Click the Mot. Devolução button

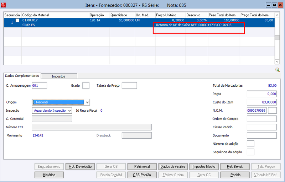pos(80,167)
